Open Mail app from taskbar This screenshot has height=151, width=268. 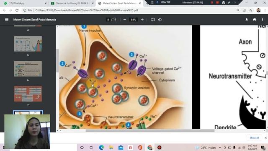click(x=121, y=147)
